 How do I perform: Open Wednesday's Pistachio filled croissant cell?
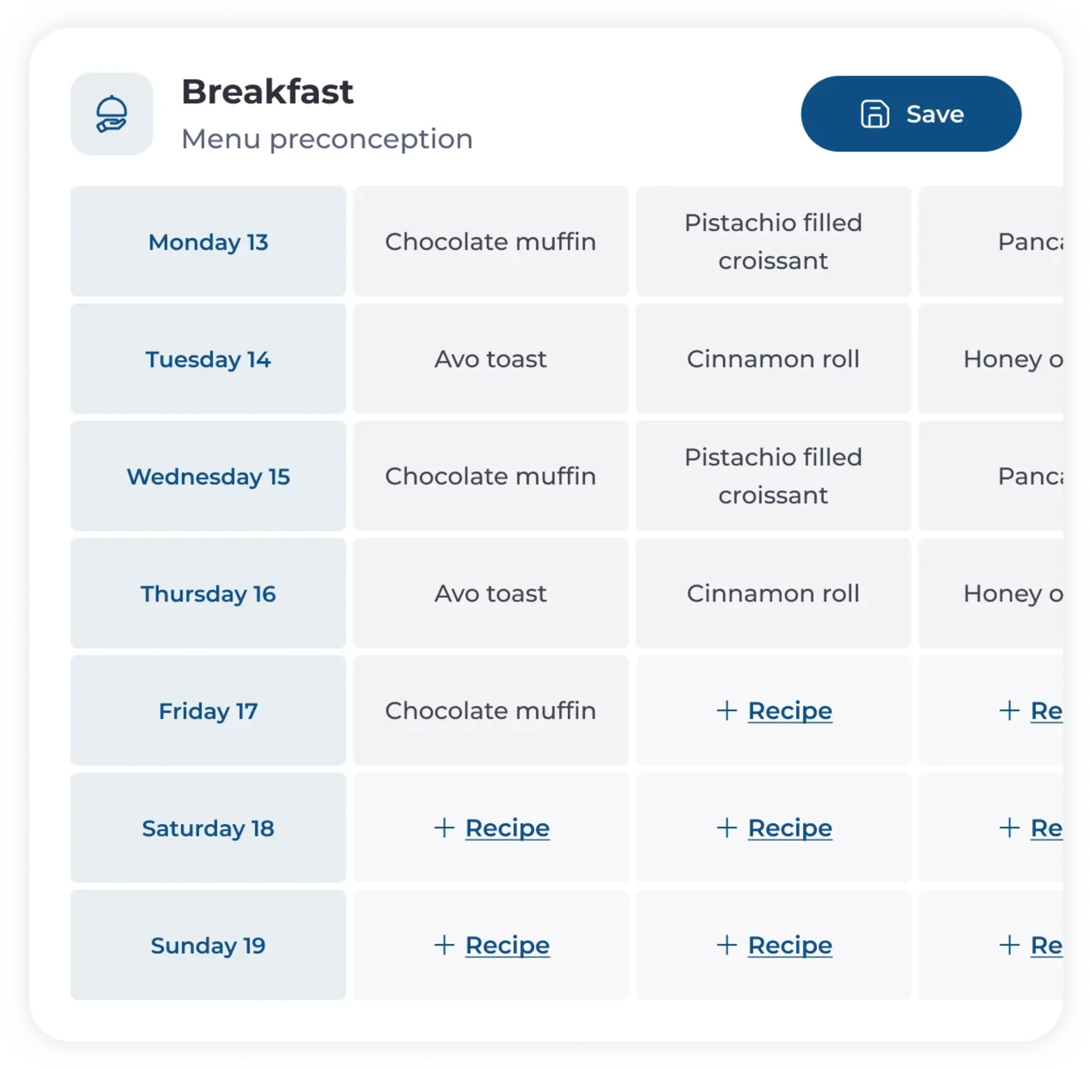773,476
